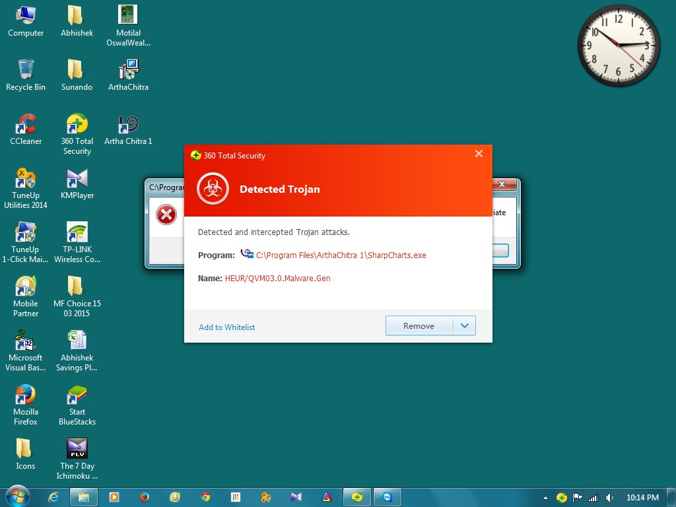Select the Mobile Partner shortcut

26,296
